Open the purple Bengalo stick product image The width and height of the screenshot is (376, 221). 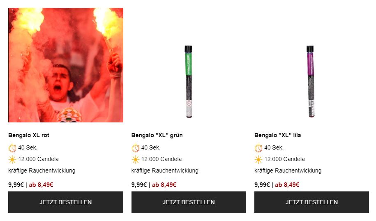[311, 81]
